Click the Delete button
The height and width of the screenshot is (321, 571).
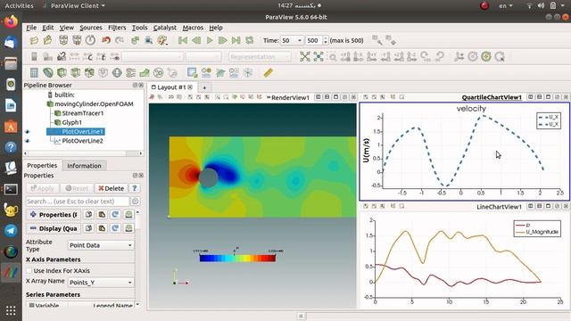[x=112, y=188]
